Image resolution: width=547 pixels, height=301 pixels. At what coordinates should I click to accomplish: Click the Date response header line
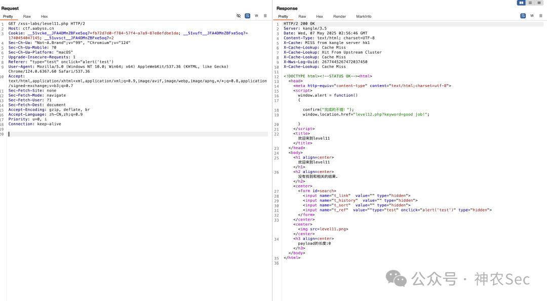325,33
